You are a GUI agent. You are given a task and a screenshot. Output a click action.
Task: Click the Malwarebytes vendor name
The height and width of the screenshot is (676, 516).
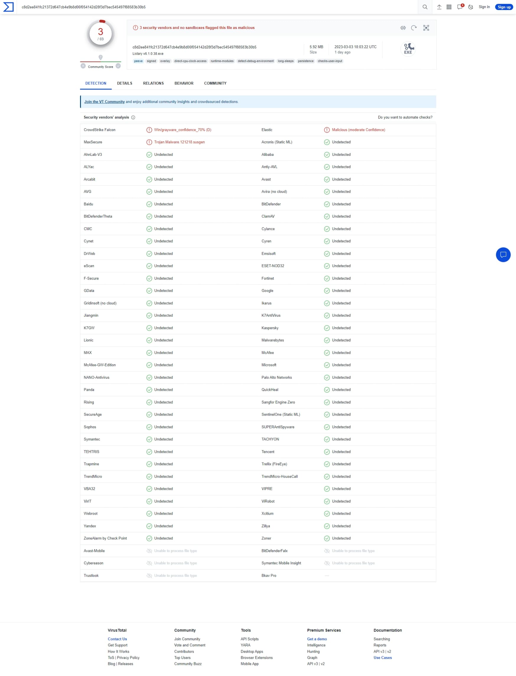point(273,340)
